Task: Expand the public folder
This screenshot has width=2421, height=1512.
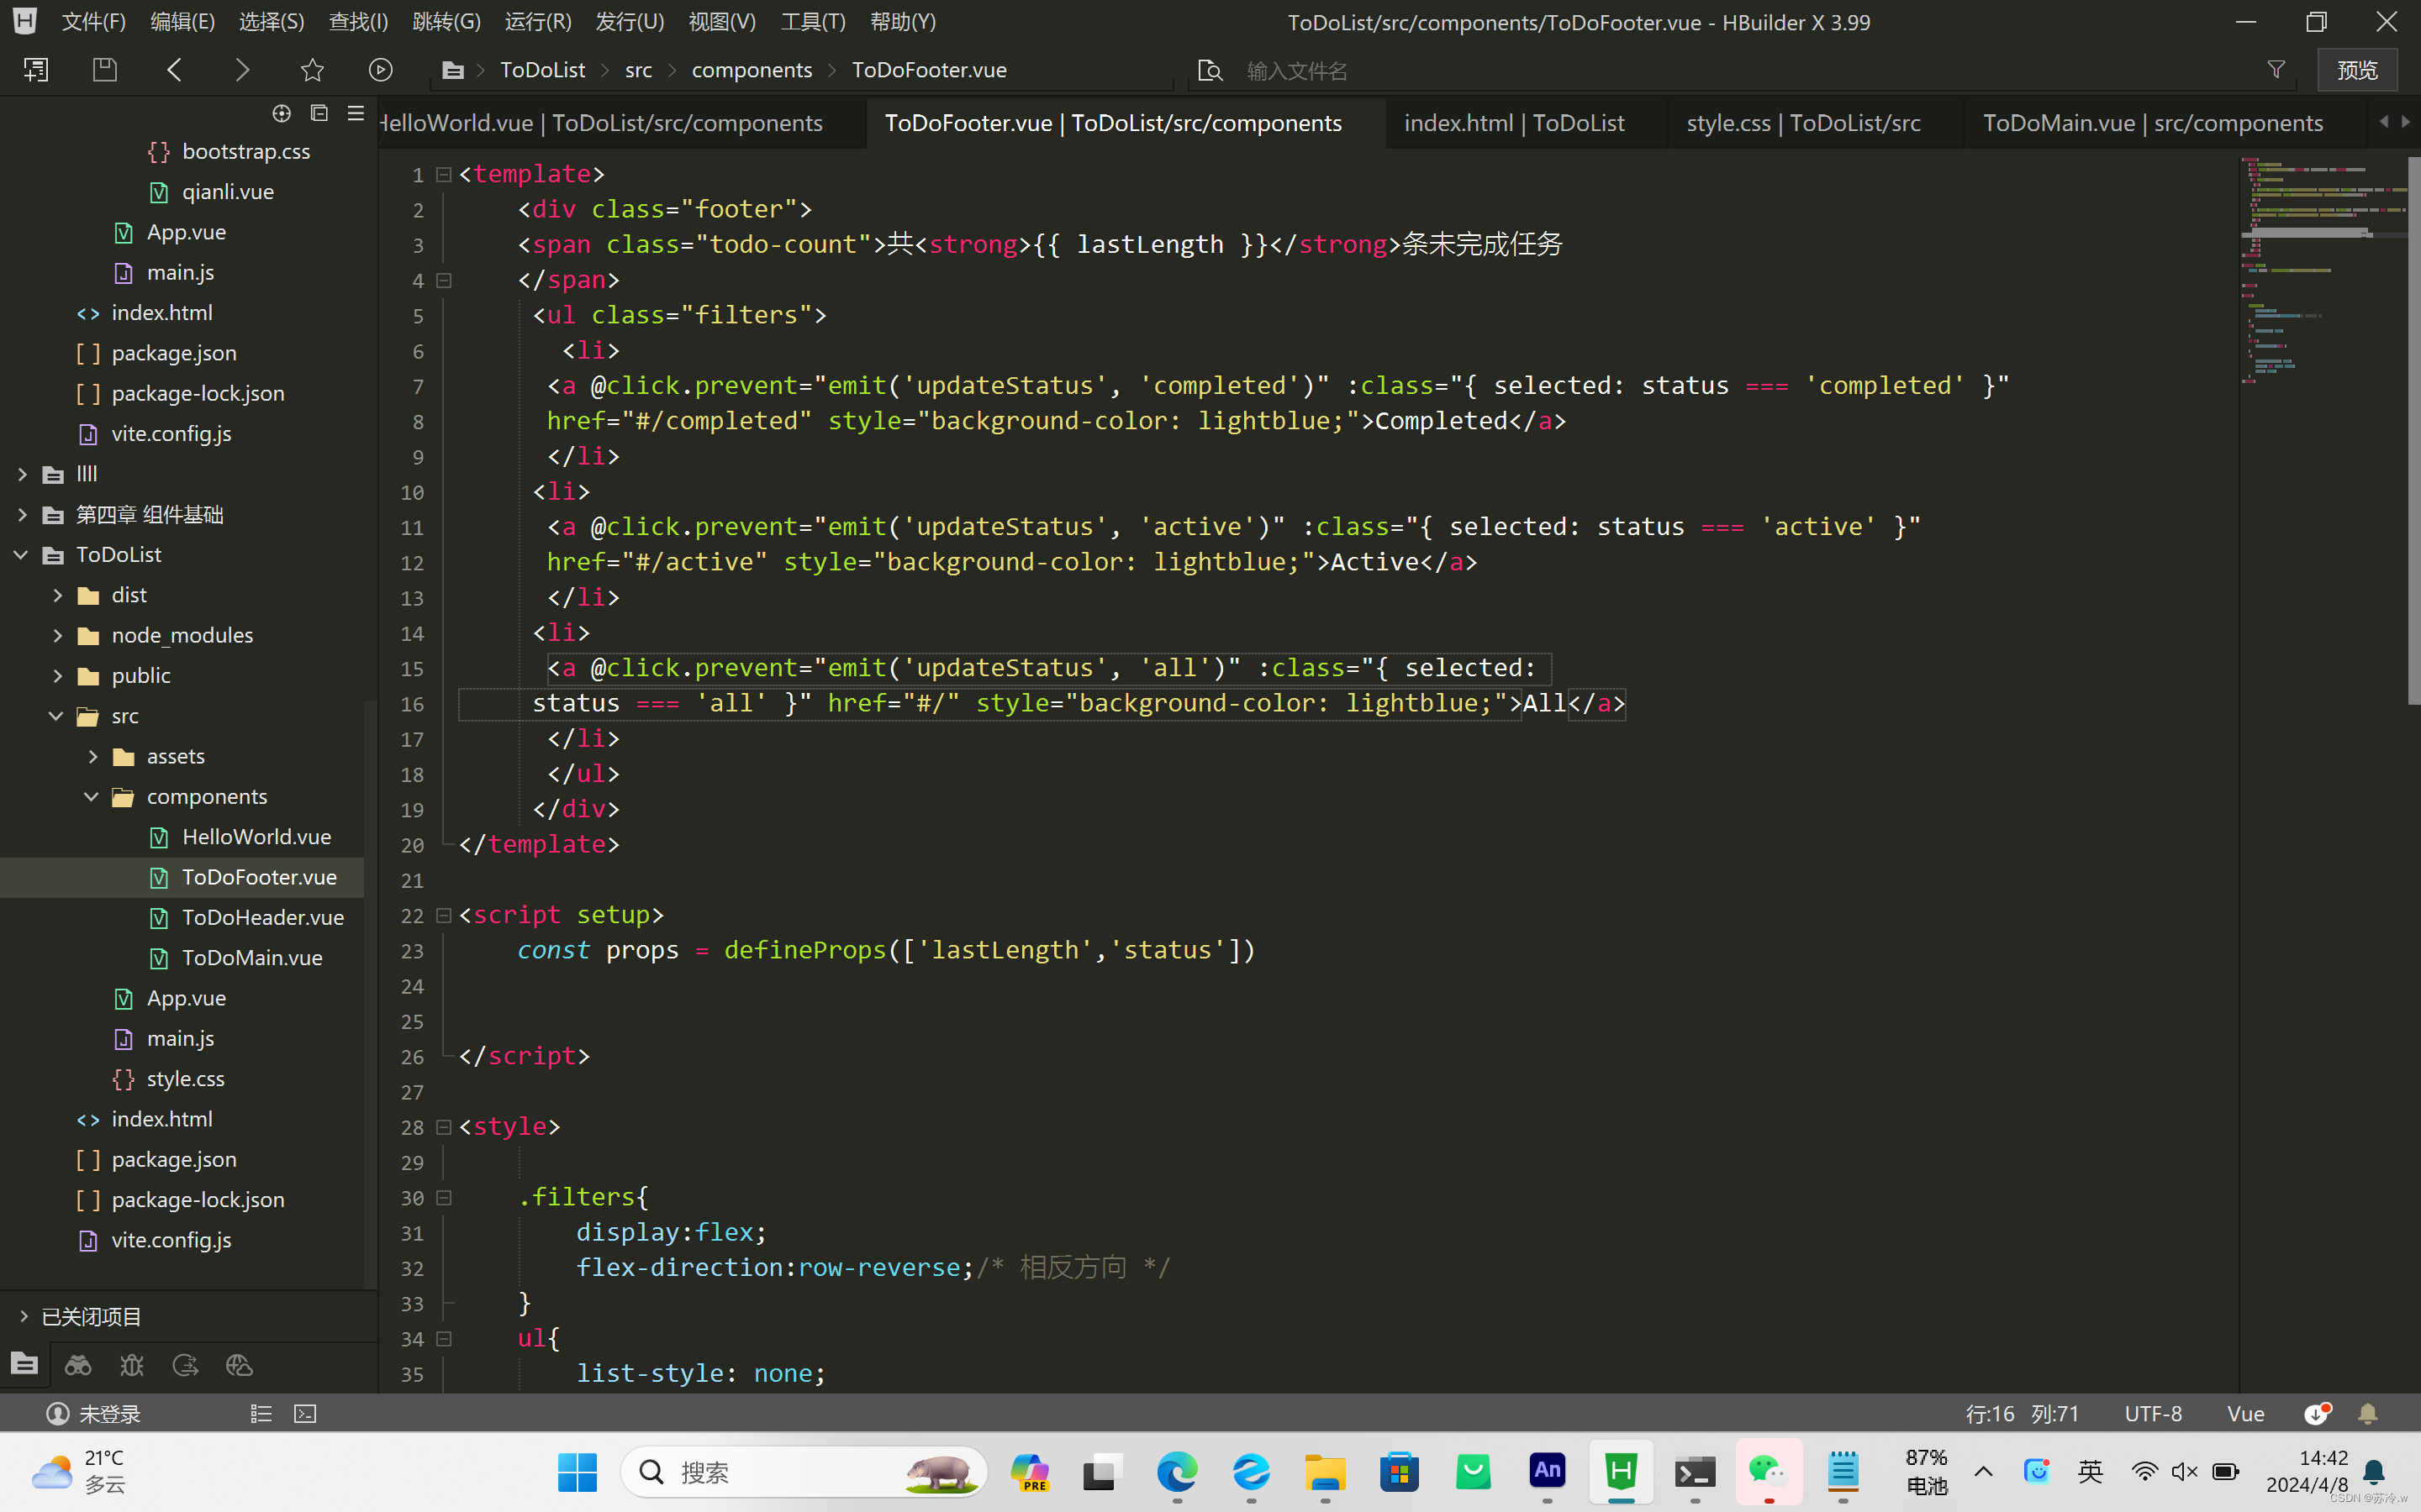Action: pyautogui.click(x=57, y=676)
